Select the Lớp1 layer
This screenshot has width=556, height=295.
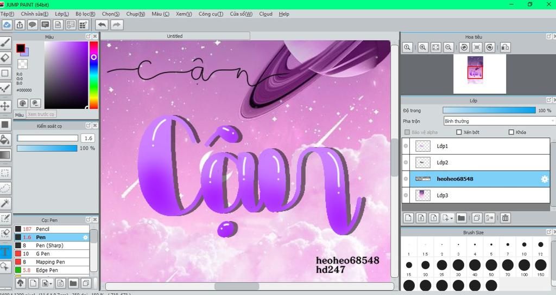(476, 146)
